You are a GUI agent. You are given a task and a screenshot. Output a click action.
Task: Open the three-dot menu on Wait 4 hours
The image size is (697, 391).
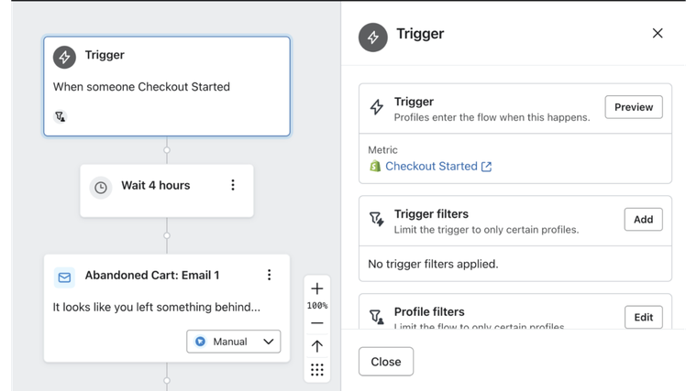click(x=233, y=185)
